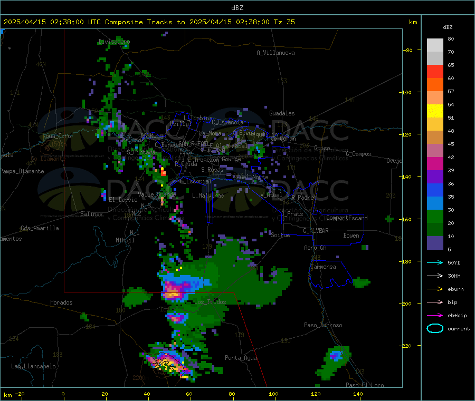Click the 48 value in dBZ legend
475x401 pixels.
point(451,131)
